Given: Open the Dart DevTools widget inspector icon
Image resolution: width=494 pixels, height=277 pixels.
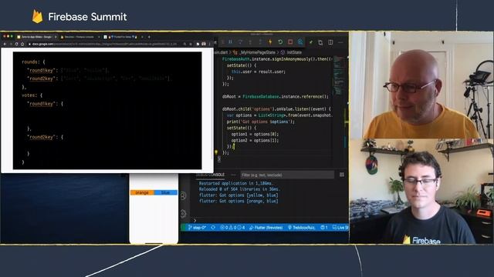Looking at the screenshot, I should (x=300, y=42).
